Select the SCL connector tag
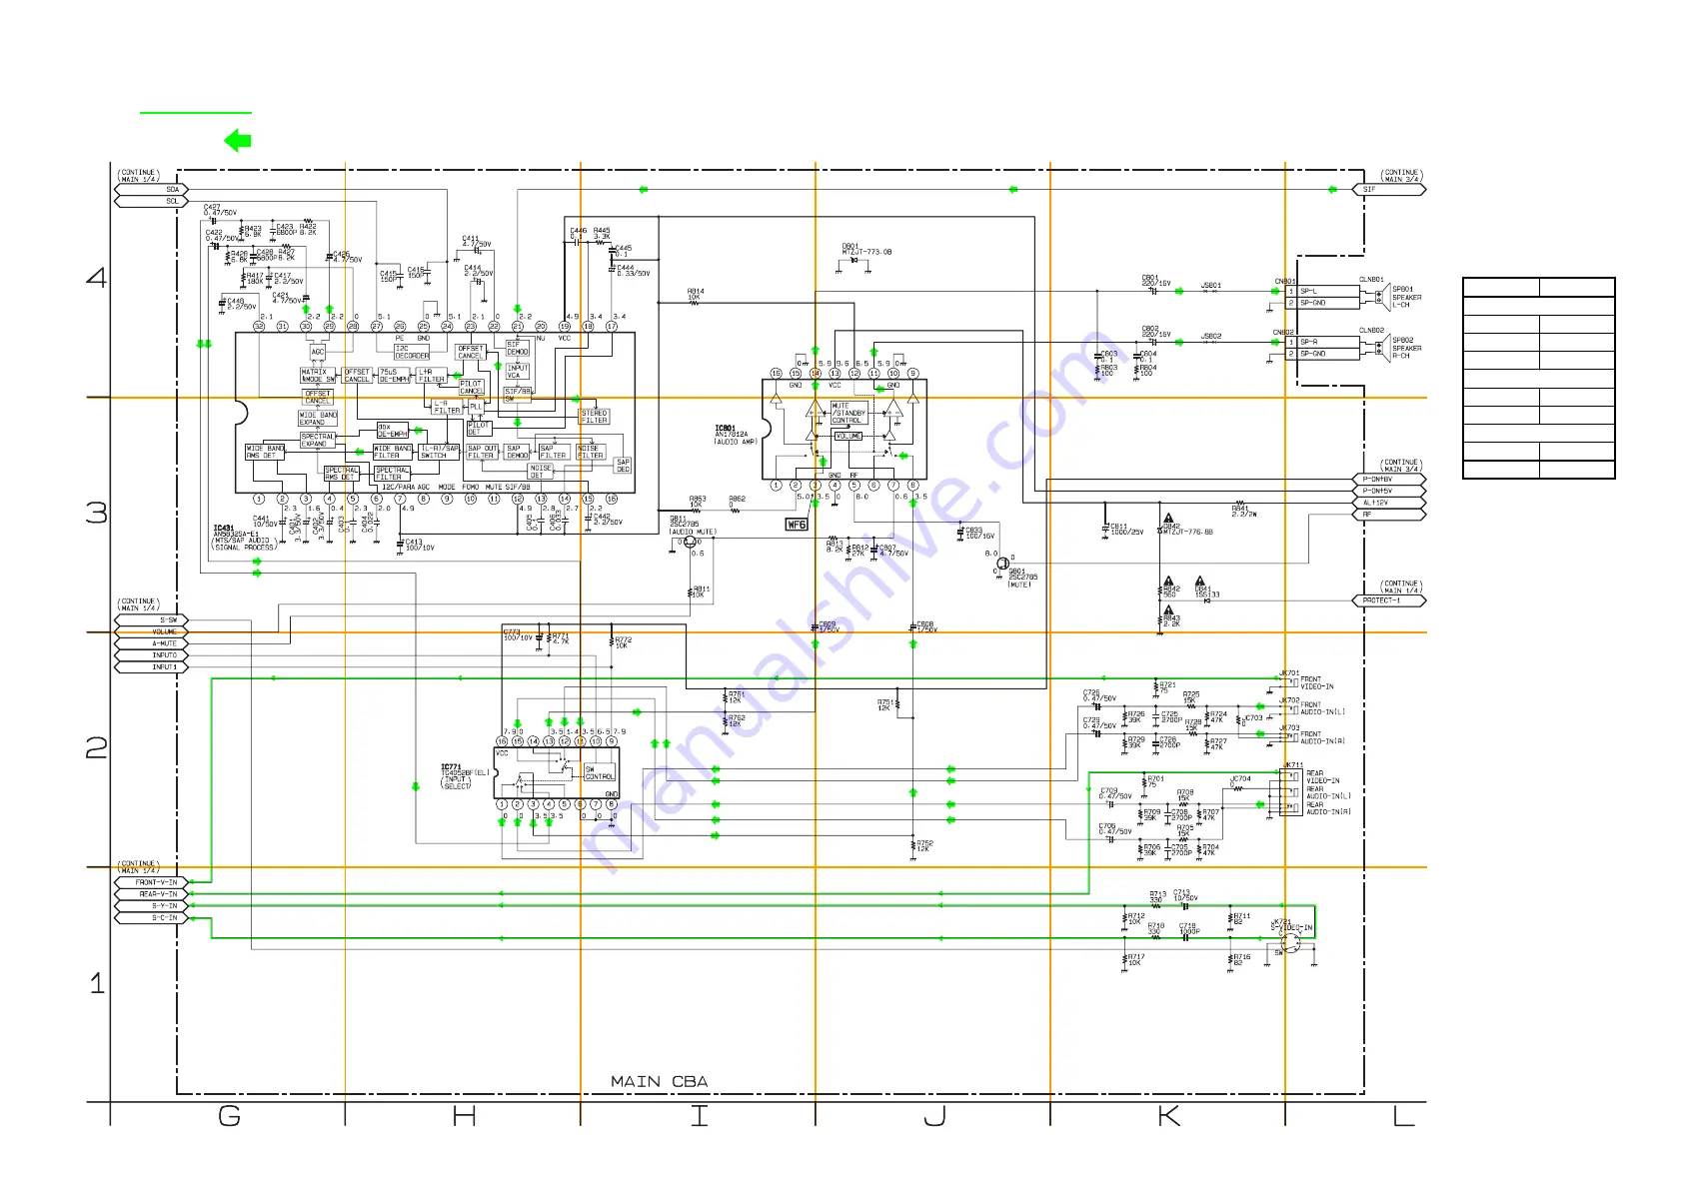1700x1190 pixels. [x=152, y=201]
